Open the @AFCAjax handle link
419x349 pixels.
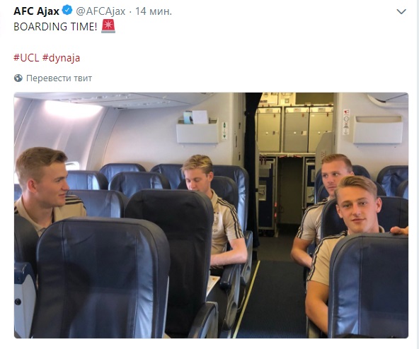coord(101,11)
